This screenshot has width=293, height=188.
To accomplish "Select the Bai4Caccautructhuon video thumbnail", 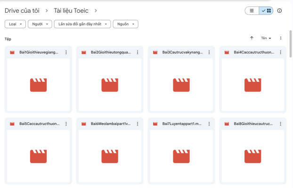I will pos(253,85).
